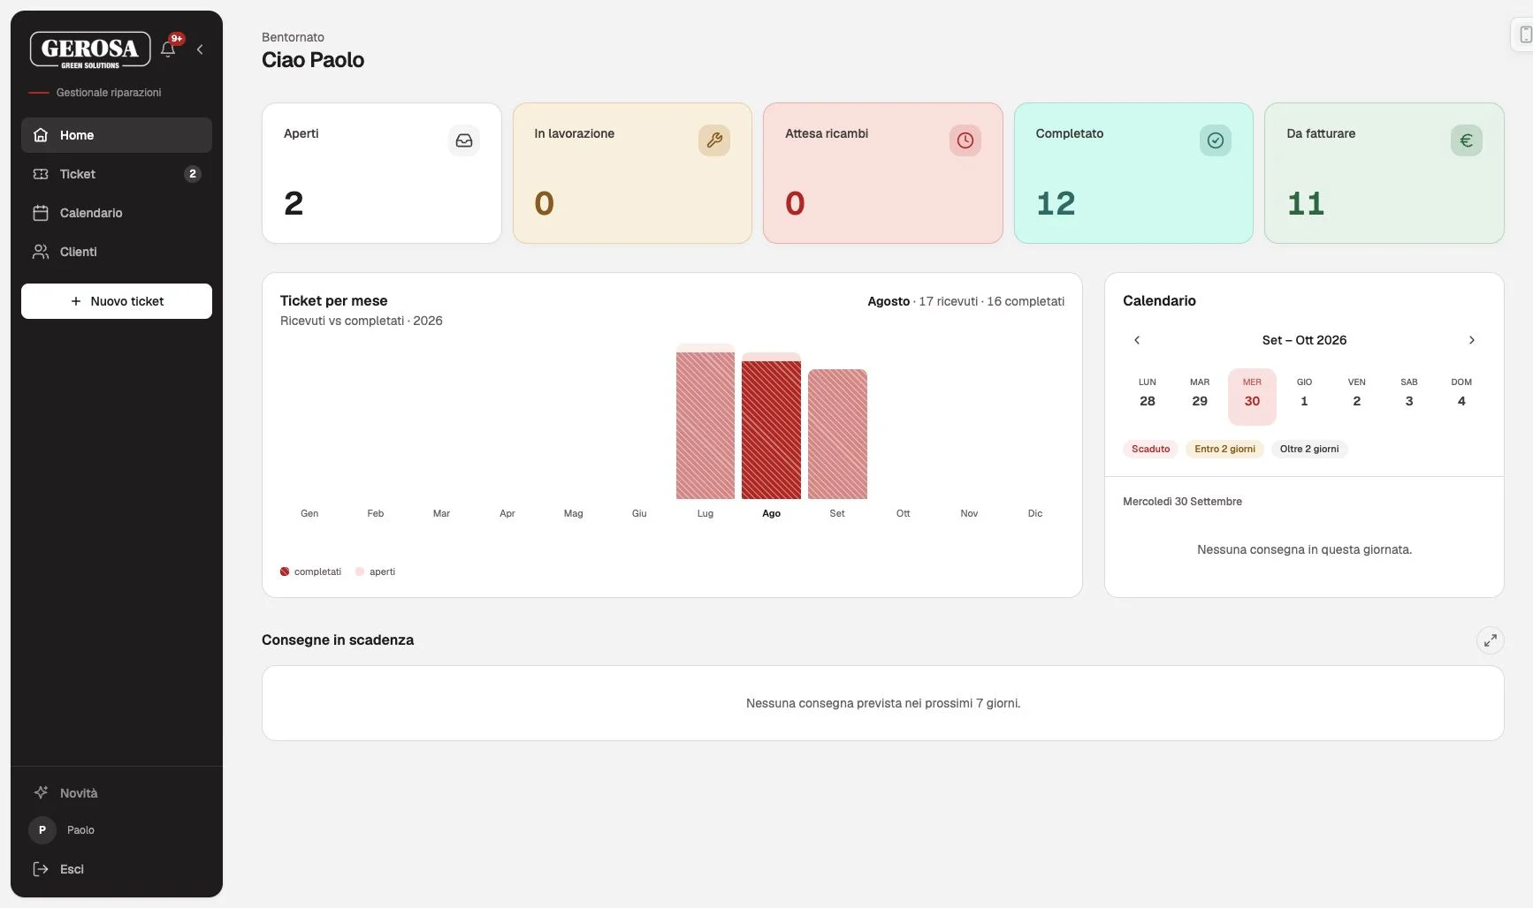Open the Novità sparkle entry

(x=117, y=793)
